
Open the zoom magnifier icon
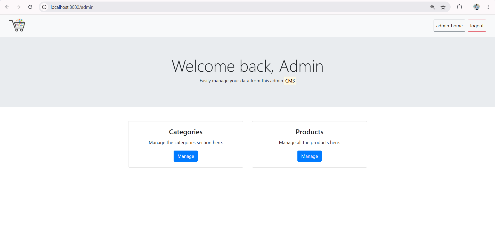coord(433,7)
